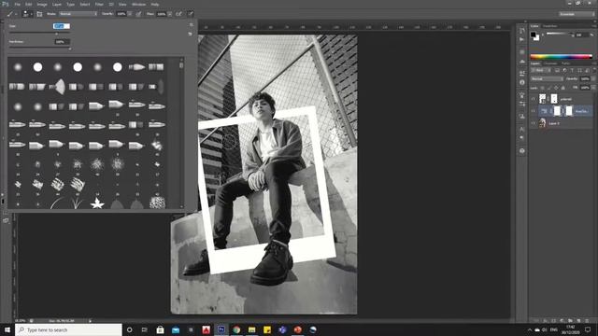The image size is (598, 336).
Task: Open the notification center icon
Action: (x=588, y=329)
